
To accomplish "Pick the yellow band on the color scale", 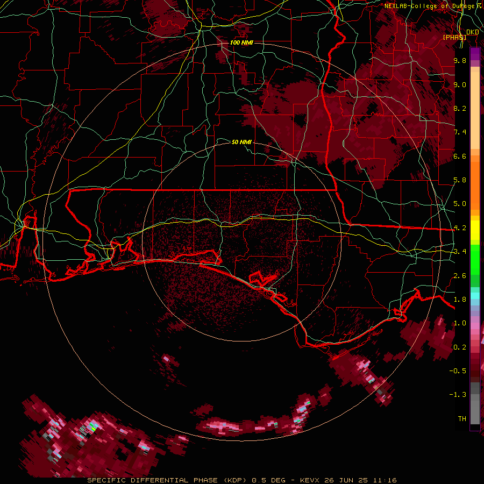I will coord(475,230).
